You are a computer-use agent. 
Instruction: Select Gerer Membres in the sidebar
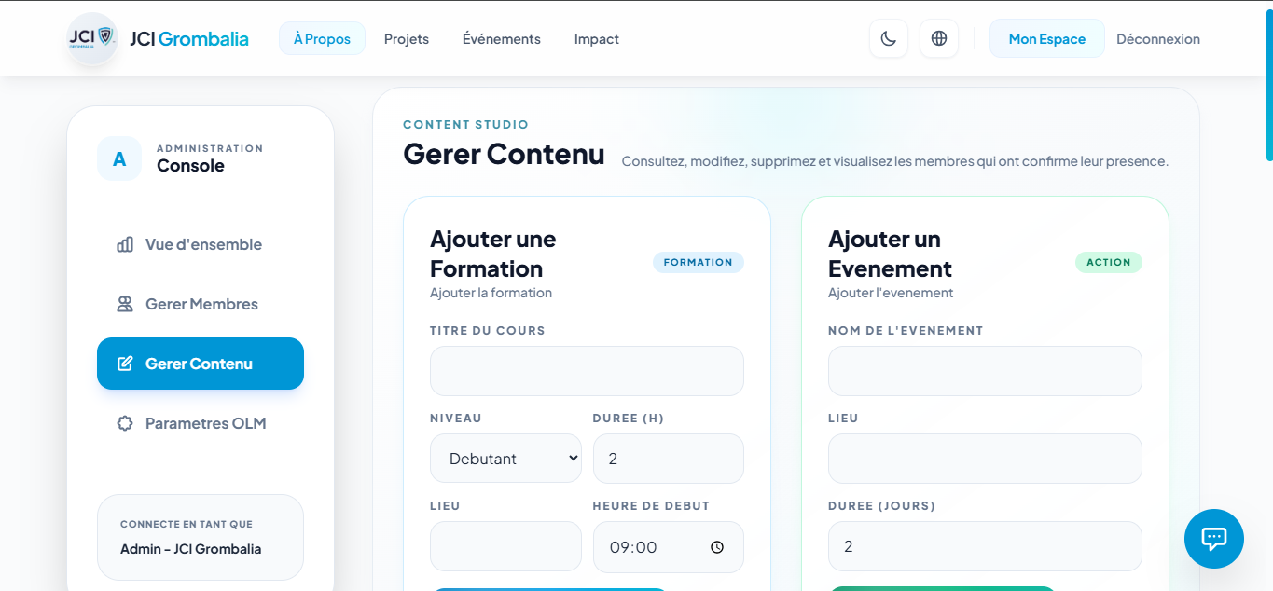201,304
